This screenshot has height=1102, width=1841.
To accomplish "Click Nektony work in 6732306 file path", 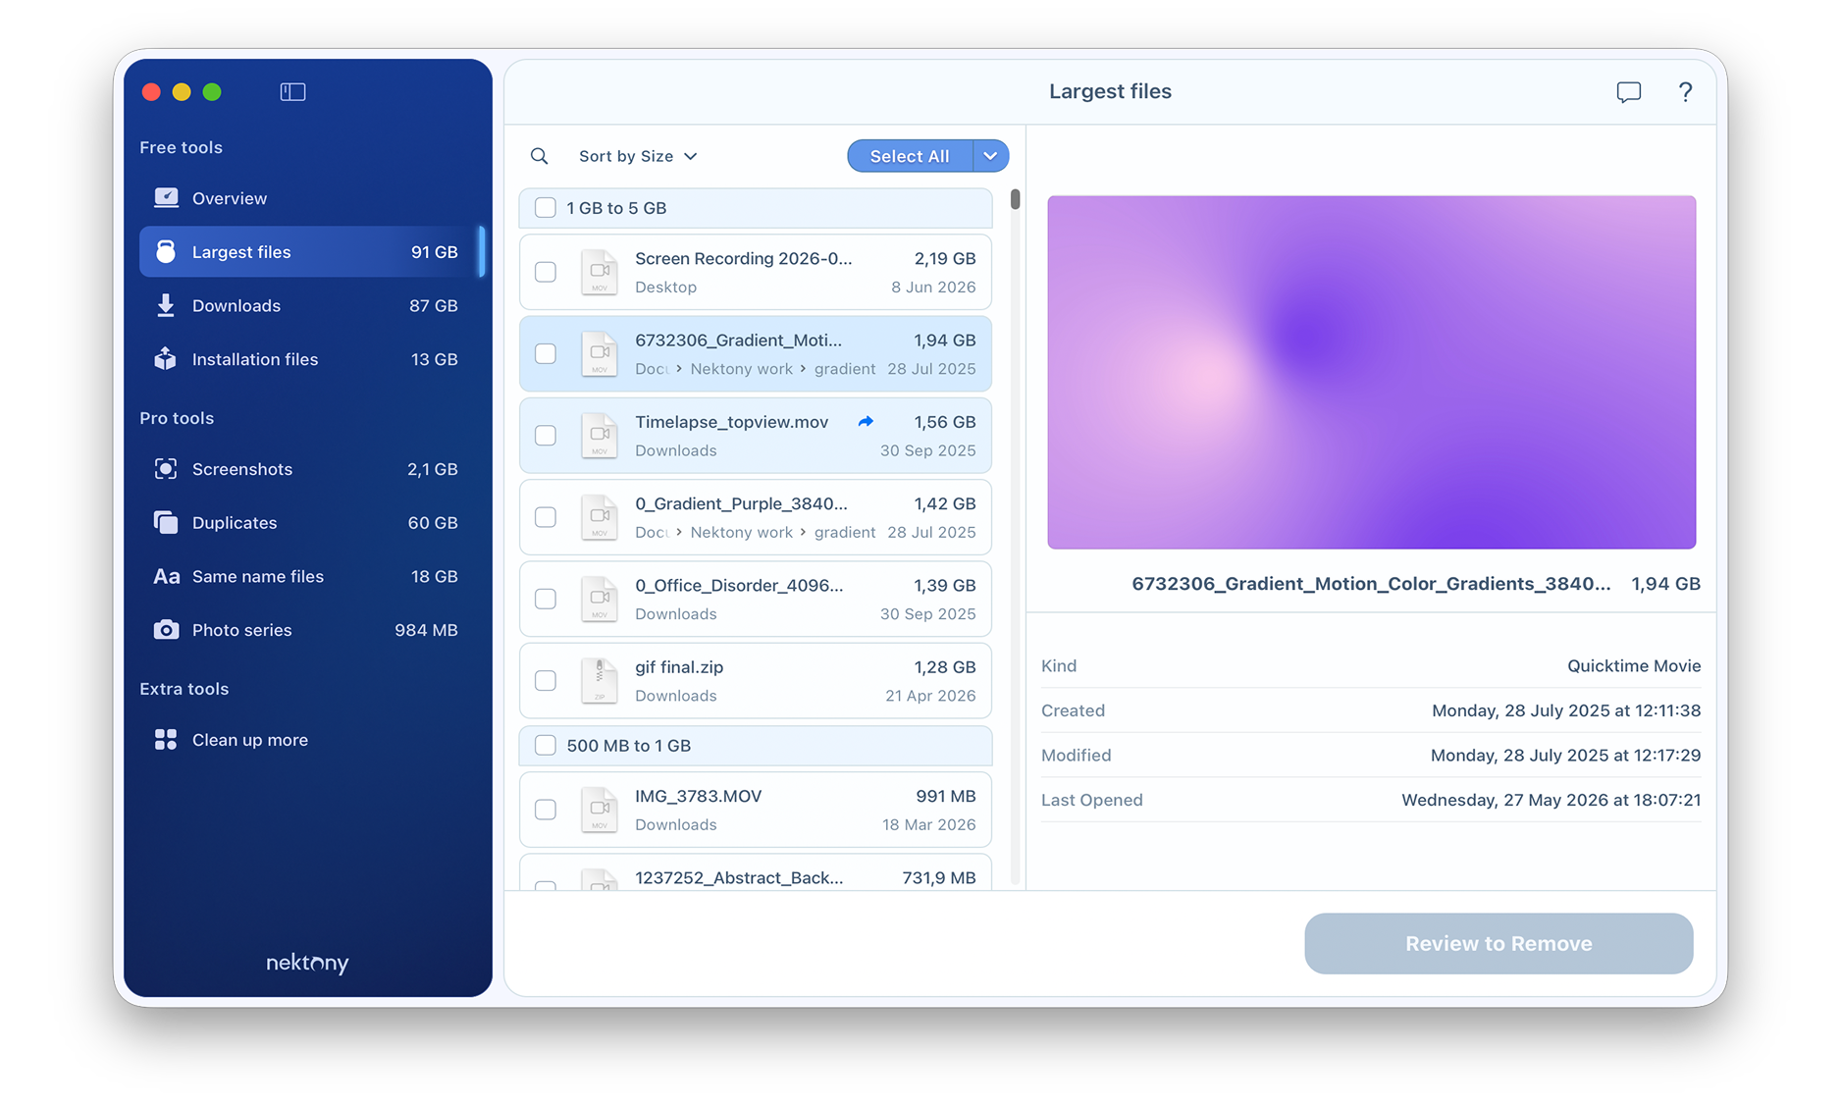I will 741,369.
